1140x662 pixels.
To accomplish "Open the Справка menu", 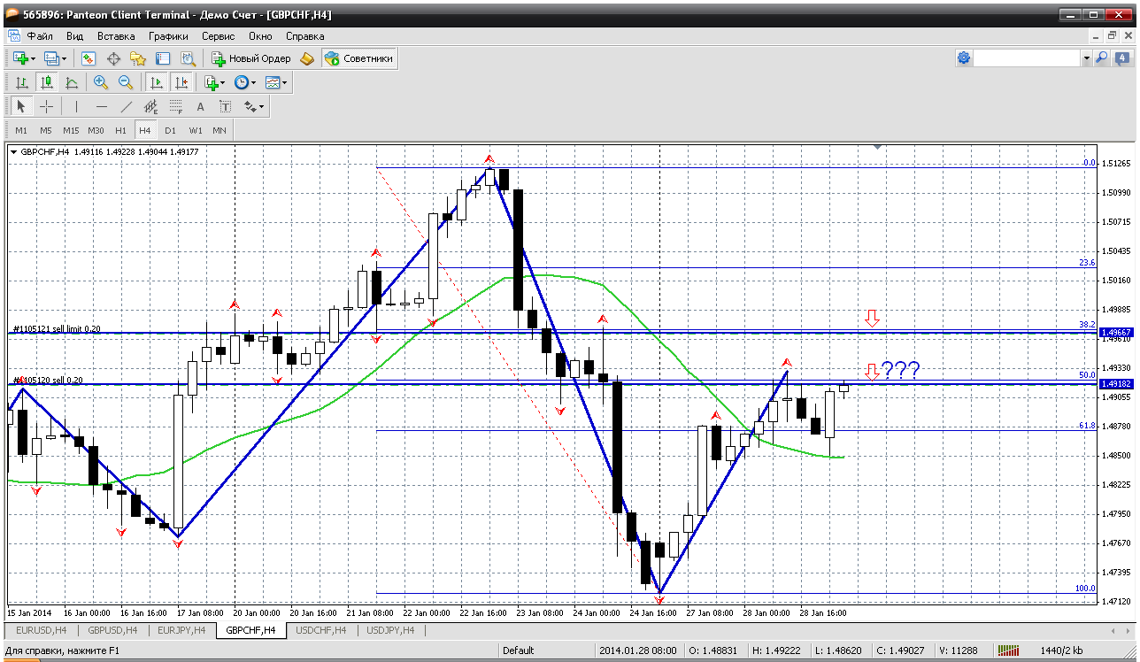I will click(x=305, y=36).
